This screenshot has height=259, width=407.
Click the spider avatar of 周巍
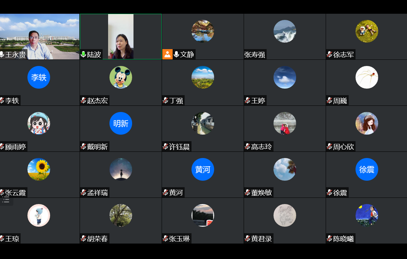(367, 77)
